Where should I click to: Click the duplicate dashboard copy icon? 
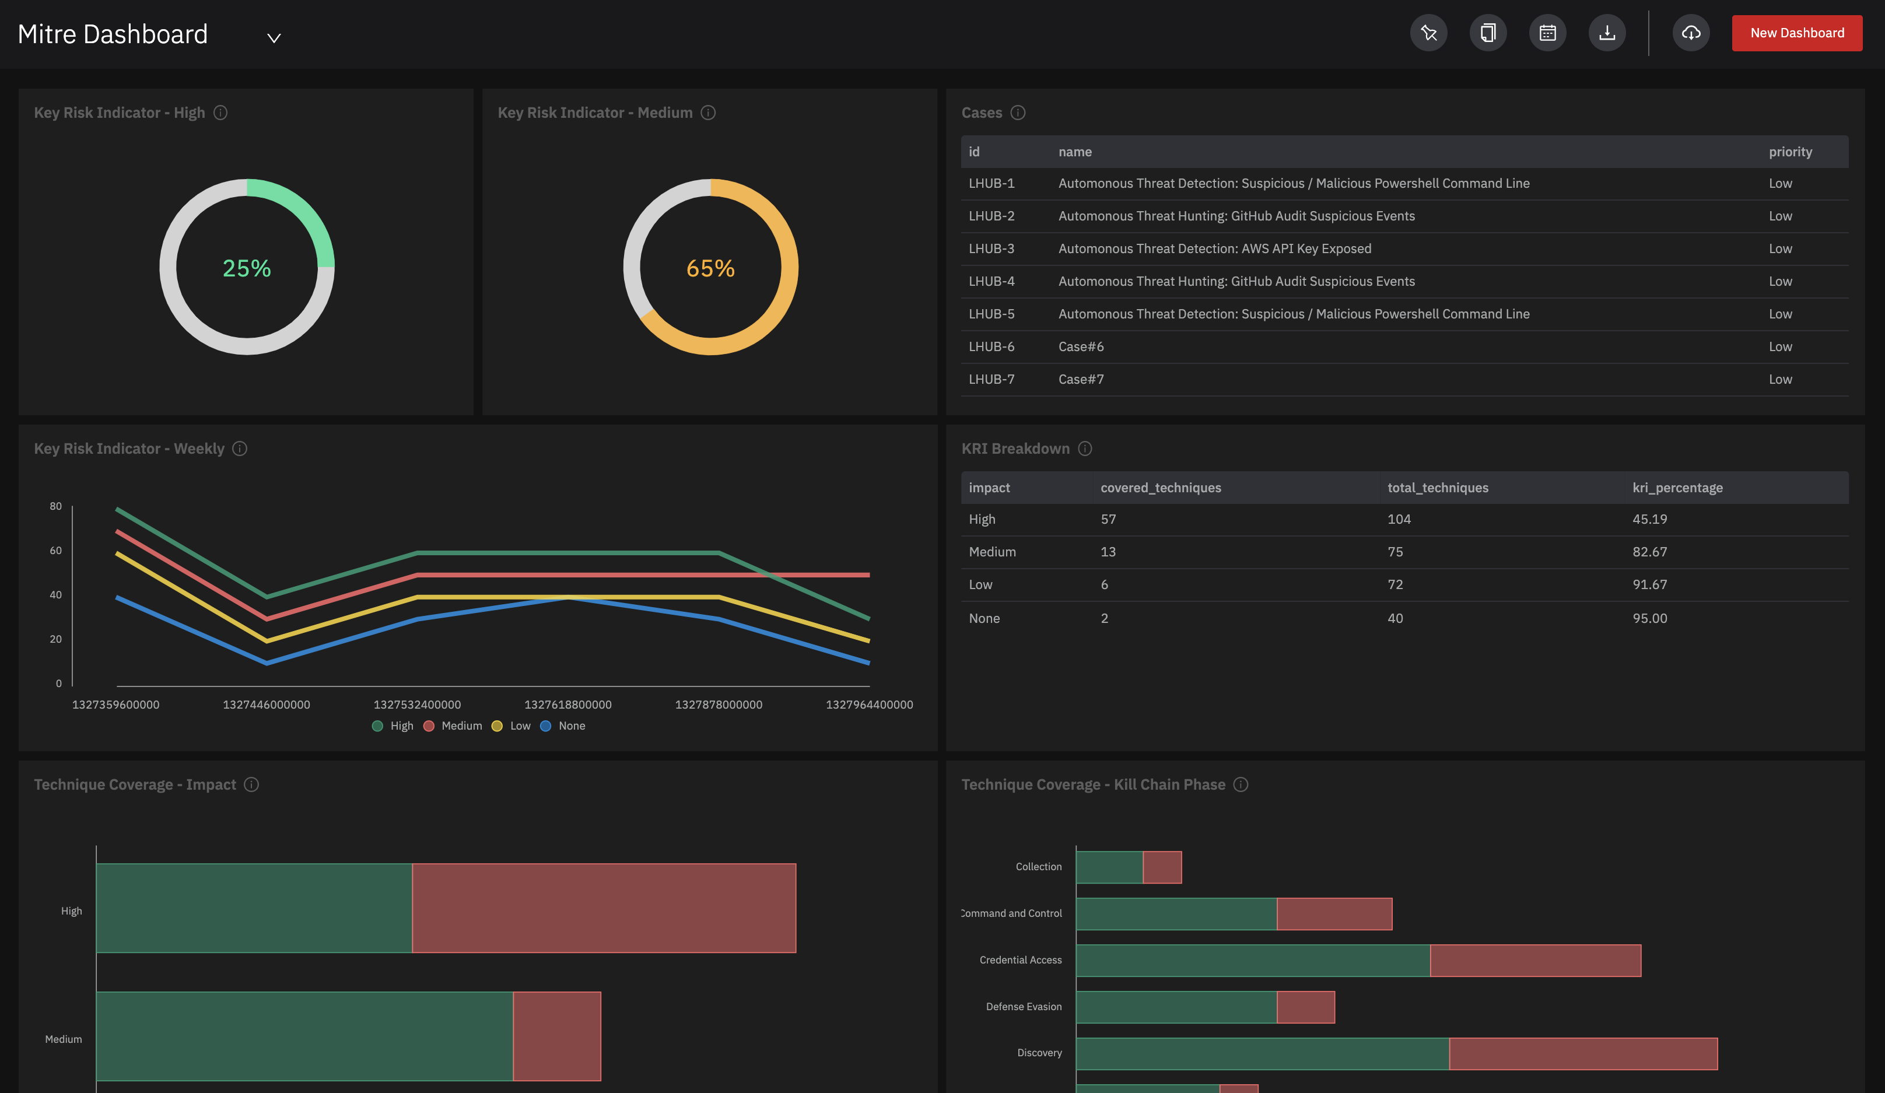[1488, 33]
